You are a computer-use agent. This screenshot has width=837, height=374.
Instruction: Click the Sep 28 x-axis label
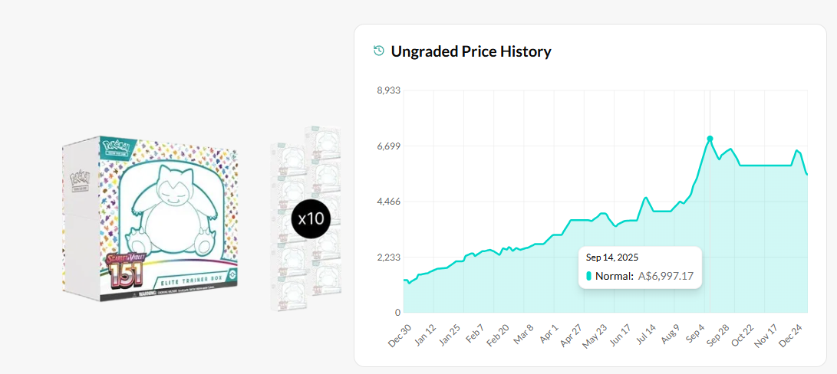717,335
